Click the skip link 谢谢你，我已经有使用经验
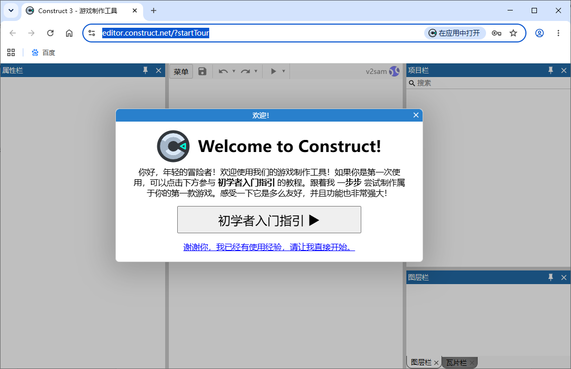 click(269, 247)
